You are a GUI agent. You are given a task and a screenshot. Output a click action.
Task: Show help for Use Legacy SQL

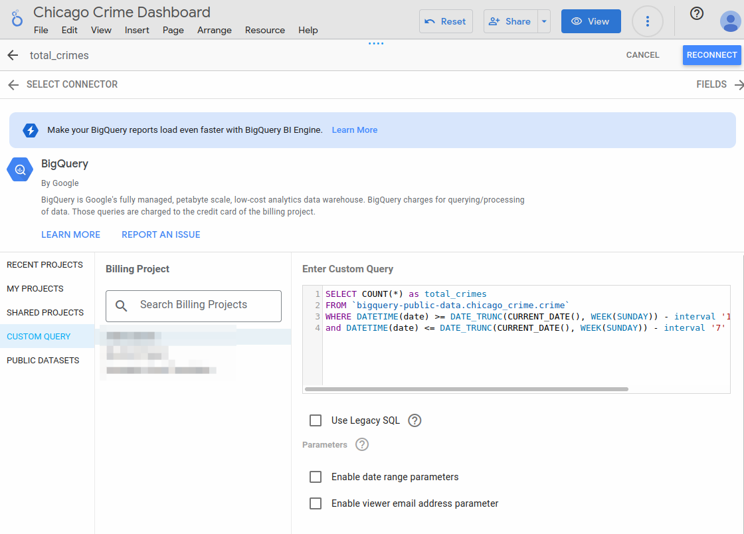415,420
